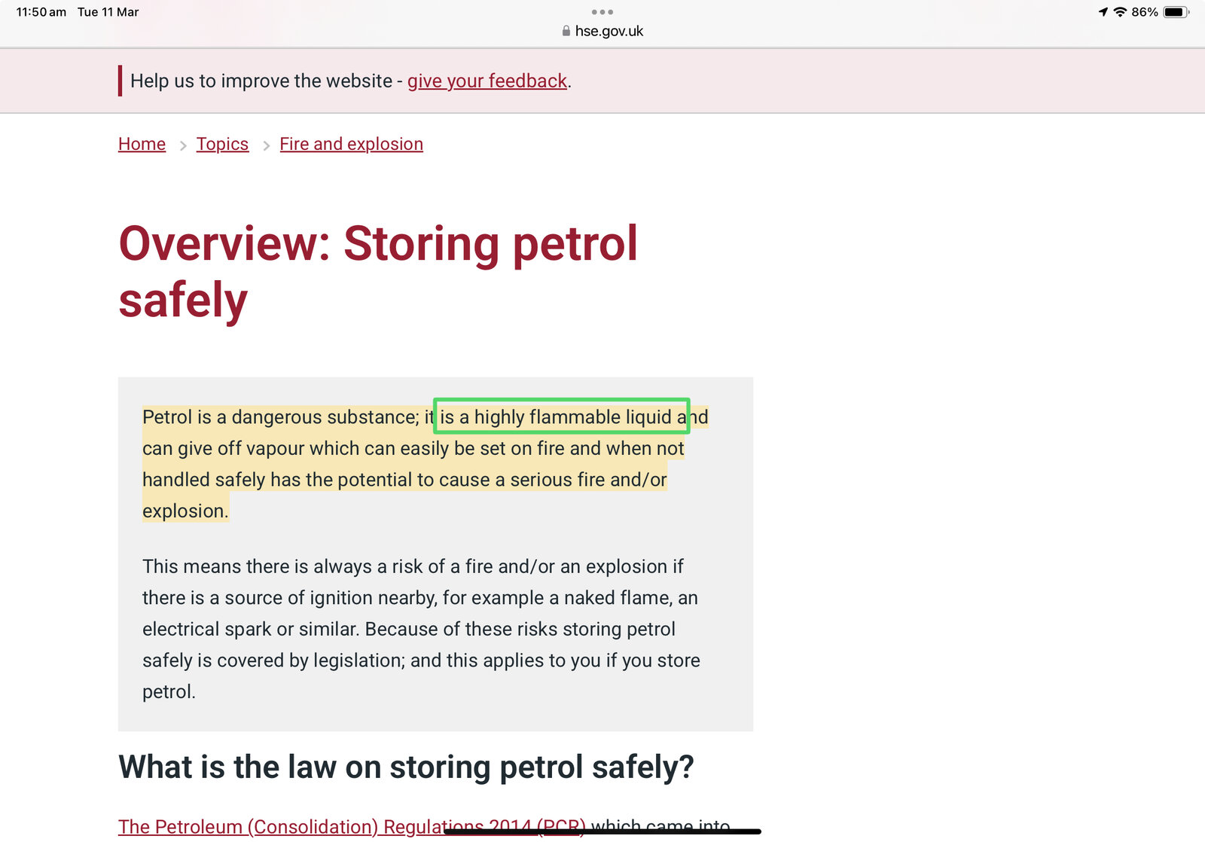1205x842 pixels.
Task: Go to the Home breadcrumb link
Action: point(142,144)
